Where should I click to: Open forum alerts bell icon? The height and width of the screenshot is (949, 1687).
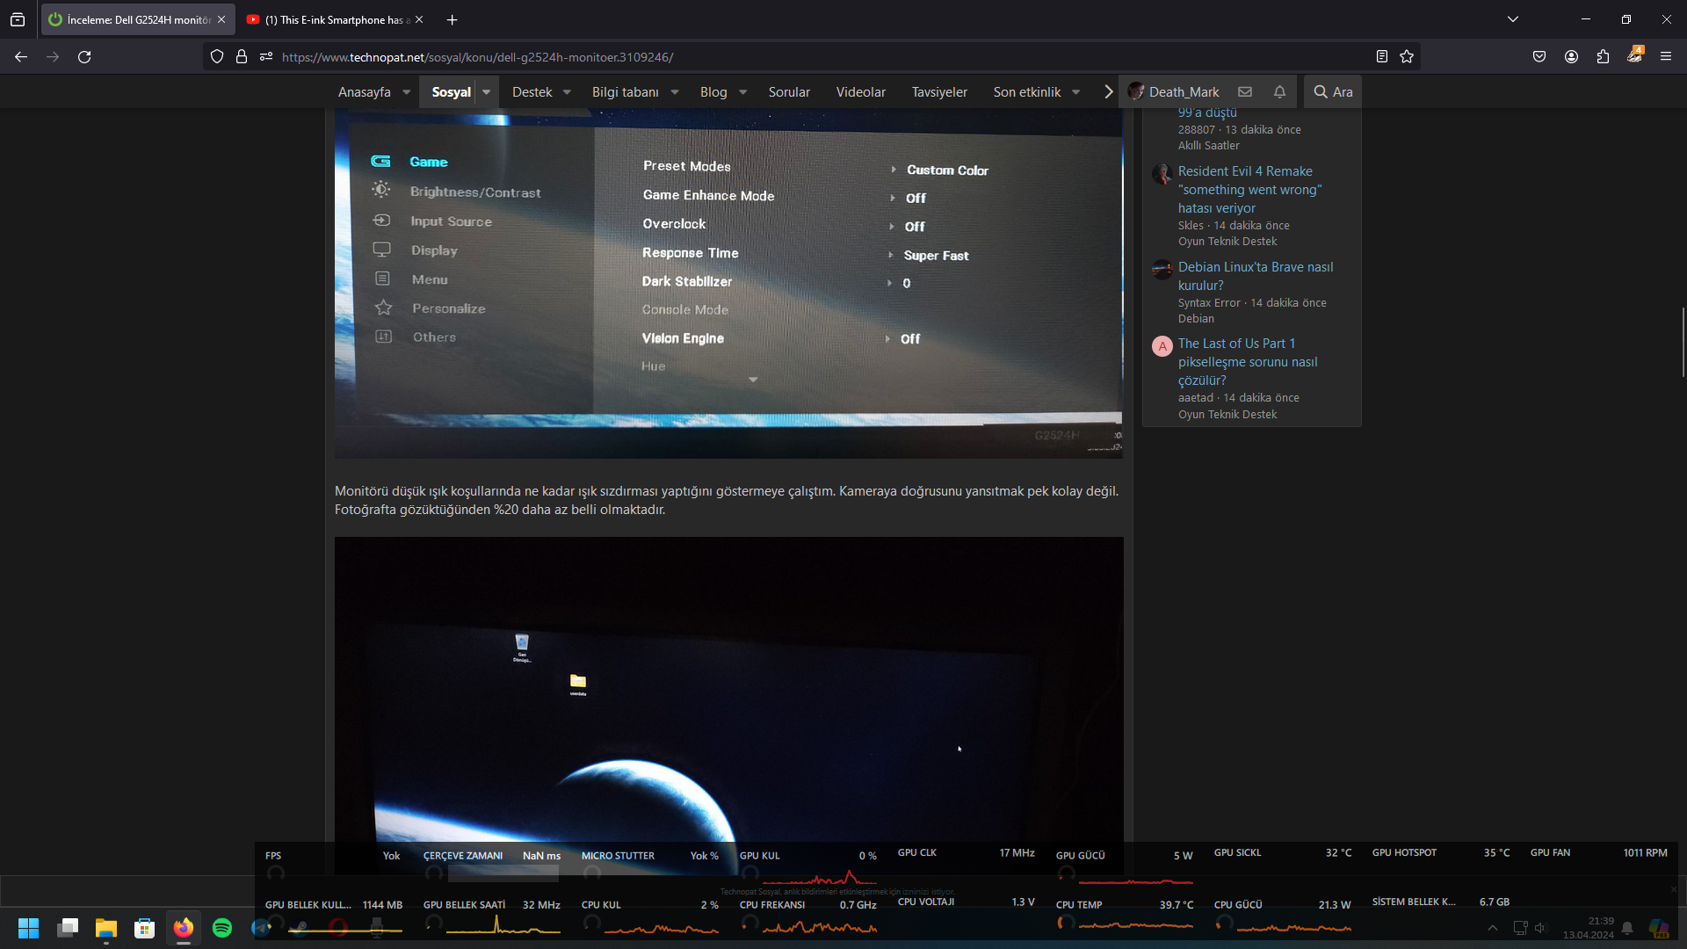[1279, 91]
